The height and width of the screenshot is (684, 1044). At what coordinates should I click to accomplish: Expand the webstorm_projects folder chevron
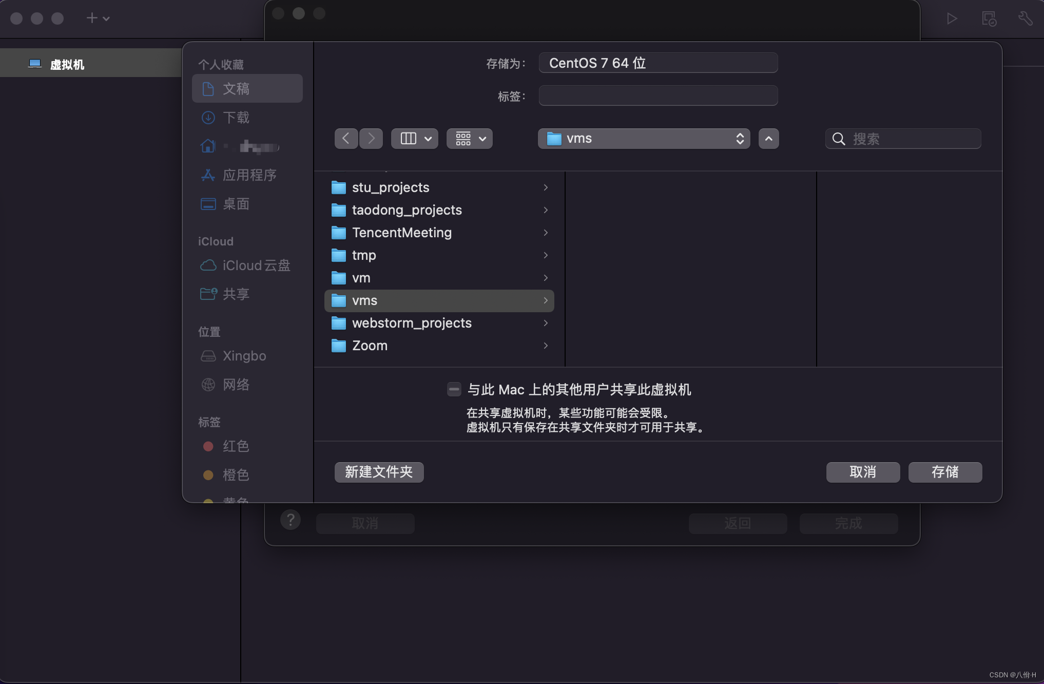coord(546,323)
